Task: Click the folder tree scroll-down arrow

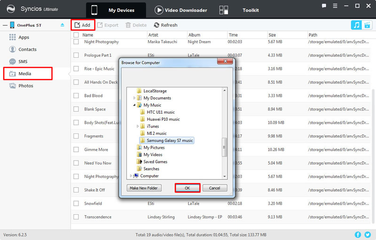Action: (225, 176)
